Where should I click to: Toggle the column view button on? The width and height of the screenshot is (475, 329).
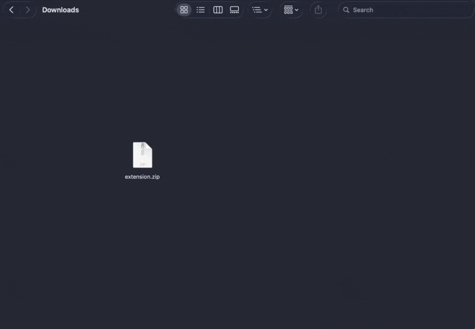point(218,10)
